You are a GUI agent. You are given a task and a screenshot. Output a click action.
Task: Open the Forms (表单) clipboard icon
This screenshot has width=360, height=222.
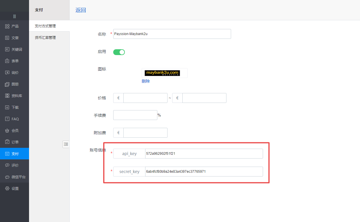(7, 61)
